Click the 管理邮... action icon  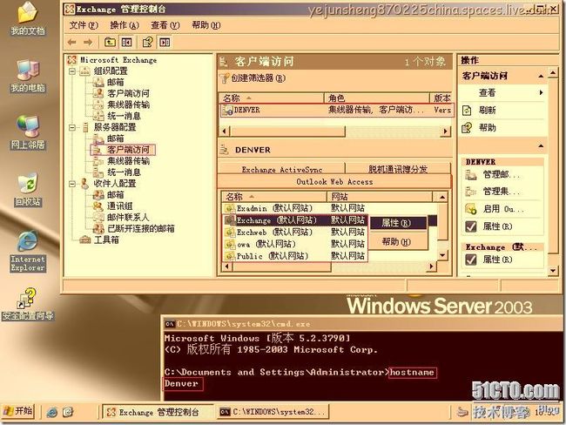[x=470, y=175]
